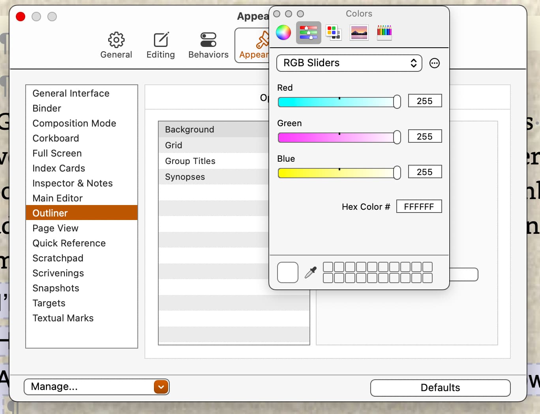Close the Appearance preferences window

[x=21, y=17]
